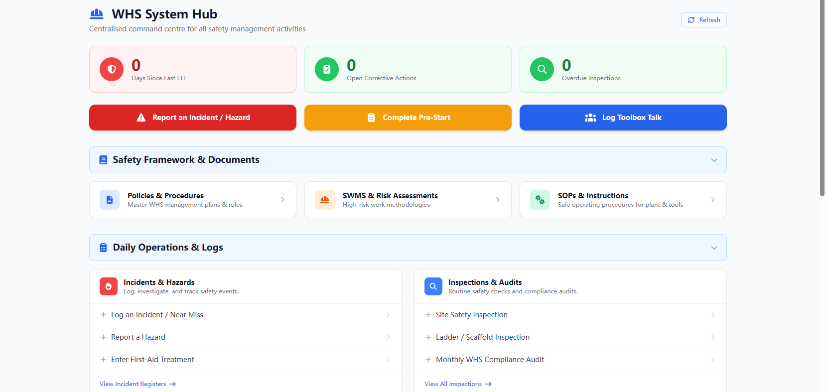
Task: Click the page vertical scrollbar thumb
Action: 822,98
